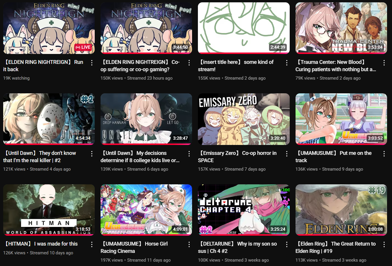This screenshot has width=392, height=266.
Task: Open the 'Put me on the track' video title
Action: click(x=333, y=157)
